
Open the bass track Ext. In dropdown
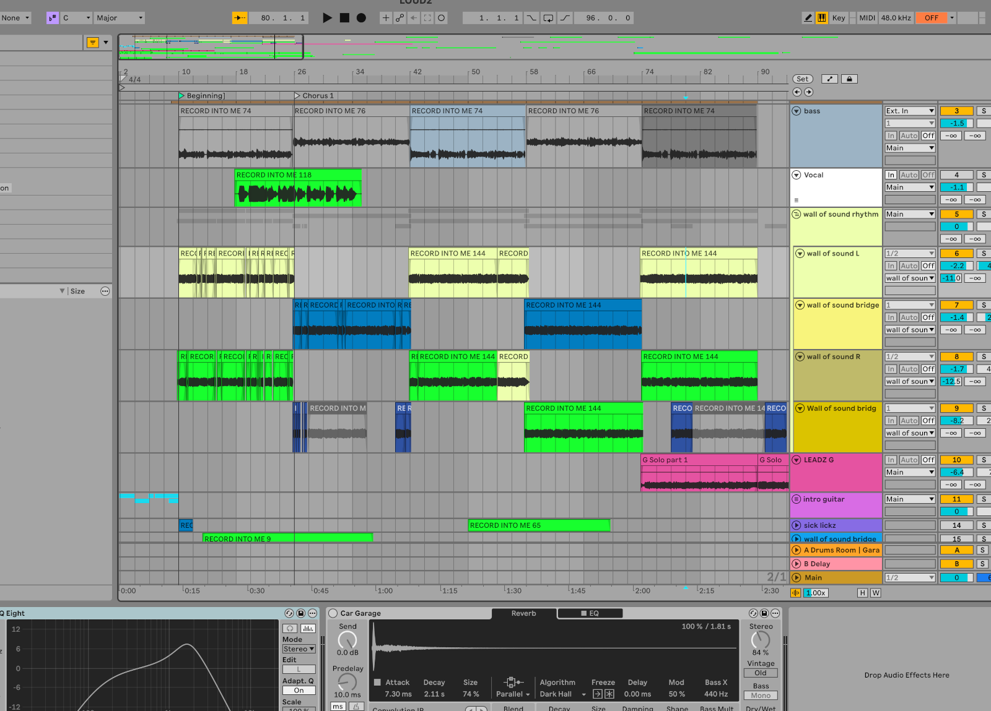point(910,111)
